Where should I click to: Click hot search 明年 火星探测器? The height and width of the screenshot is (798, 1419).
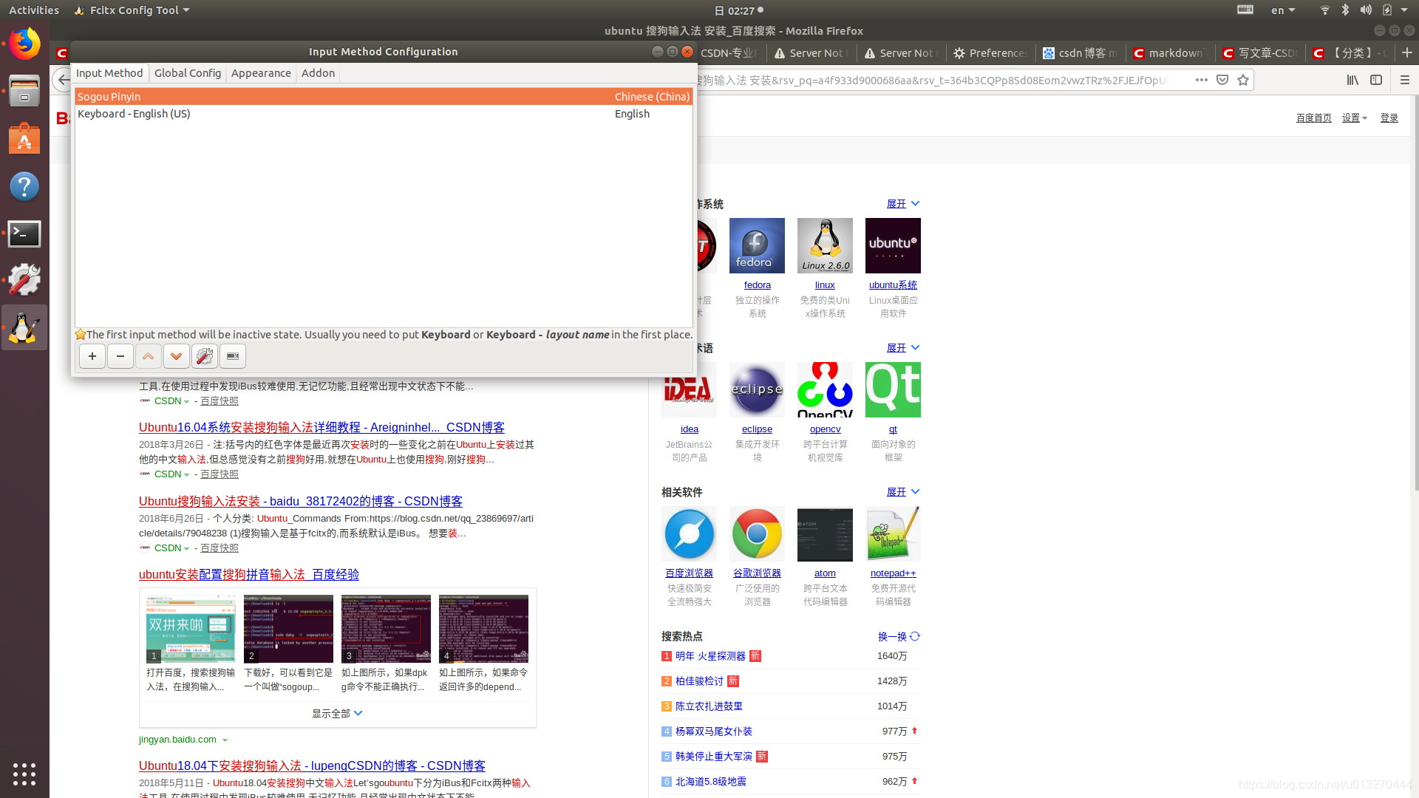[710, 656]
